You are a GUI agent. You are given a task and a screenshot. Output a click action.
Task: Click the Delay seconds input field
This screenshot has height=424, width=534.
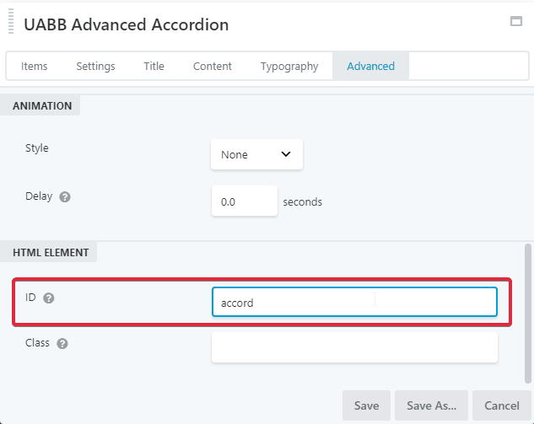coord(244,201)
